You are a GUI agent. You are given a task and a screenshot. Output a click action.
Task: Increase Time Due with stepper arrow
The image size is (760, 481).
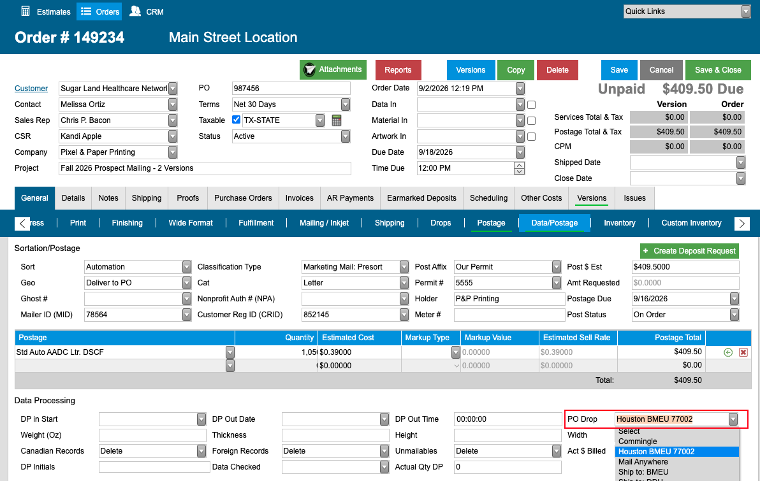[519, 165]
